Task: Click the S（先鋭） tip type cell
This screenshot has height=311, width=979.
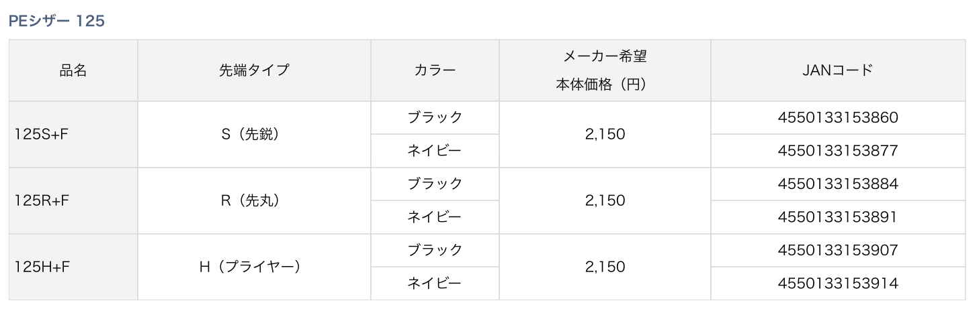Action: coord(254,134)
